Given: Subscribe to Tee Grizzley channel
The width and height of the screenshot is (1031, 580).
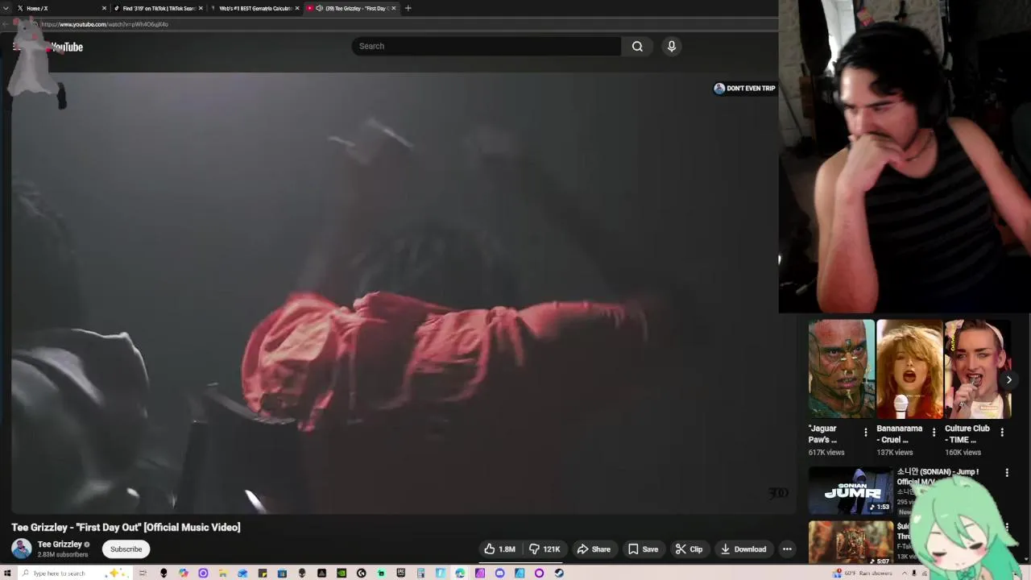Looking at the screenshot, I should click(126, 549).
